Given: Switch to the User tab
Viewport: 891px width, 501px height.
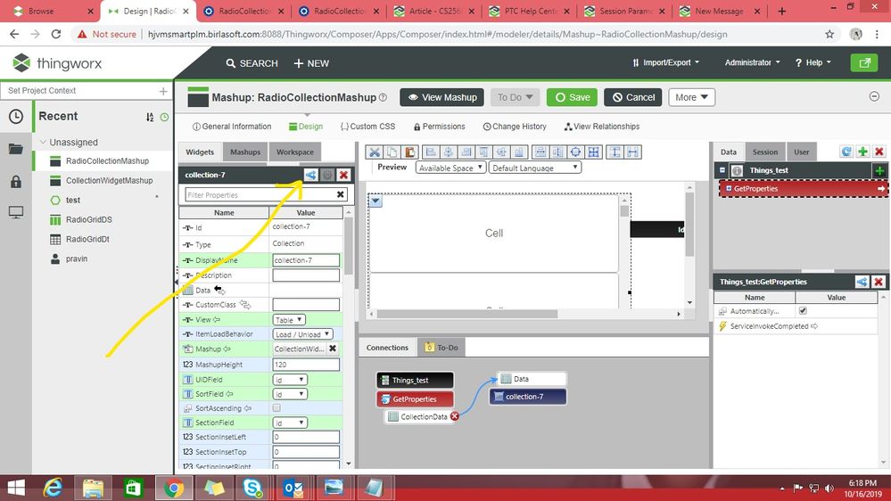Looking at the screenshot, I should (x=801, y=152).
